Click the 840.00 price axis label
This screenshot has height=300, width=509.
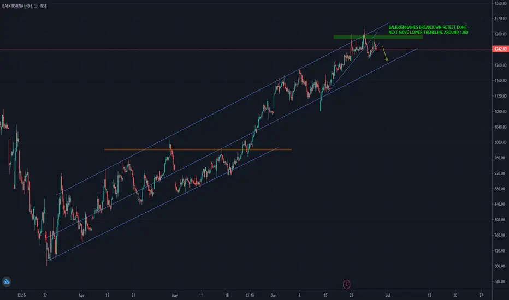pos(501,205)
